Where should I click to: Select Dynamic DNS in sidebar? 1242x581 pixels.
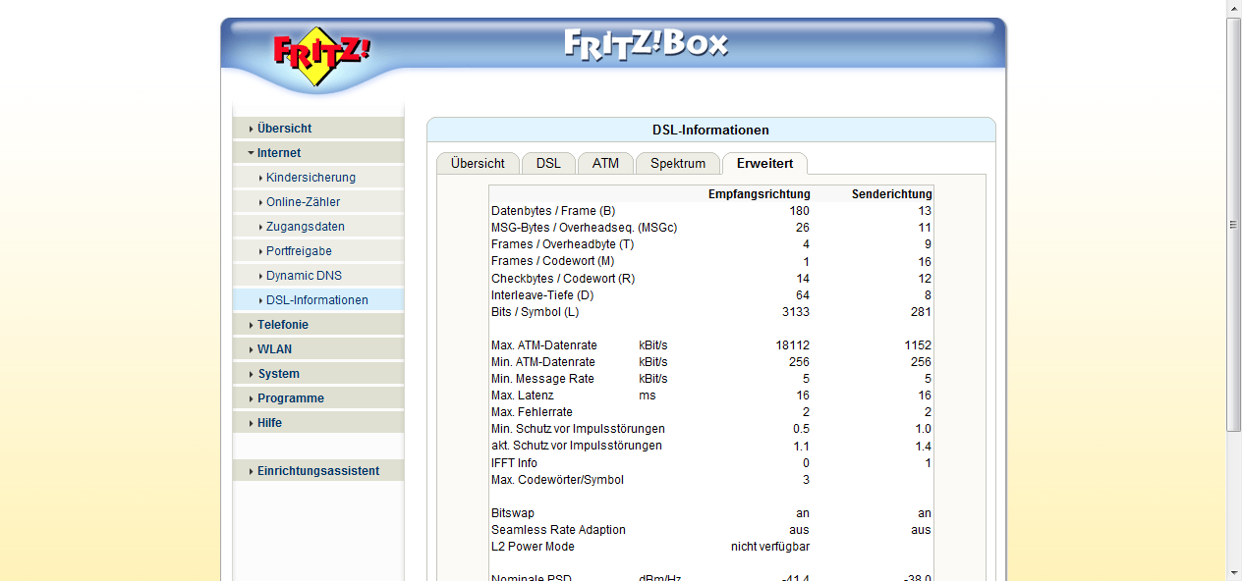(x=304, y=276)
